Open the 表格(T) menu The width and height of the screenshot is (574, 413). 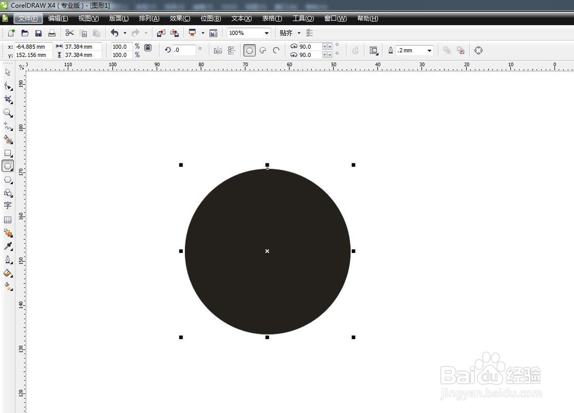coord(272,18)
